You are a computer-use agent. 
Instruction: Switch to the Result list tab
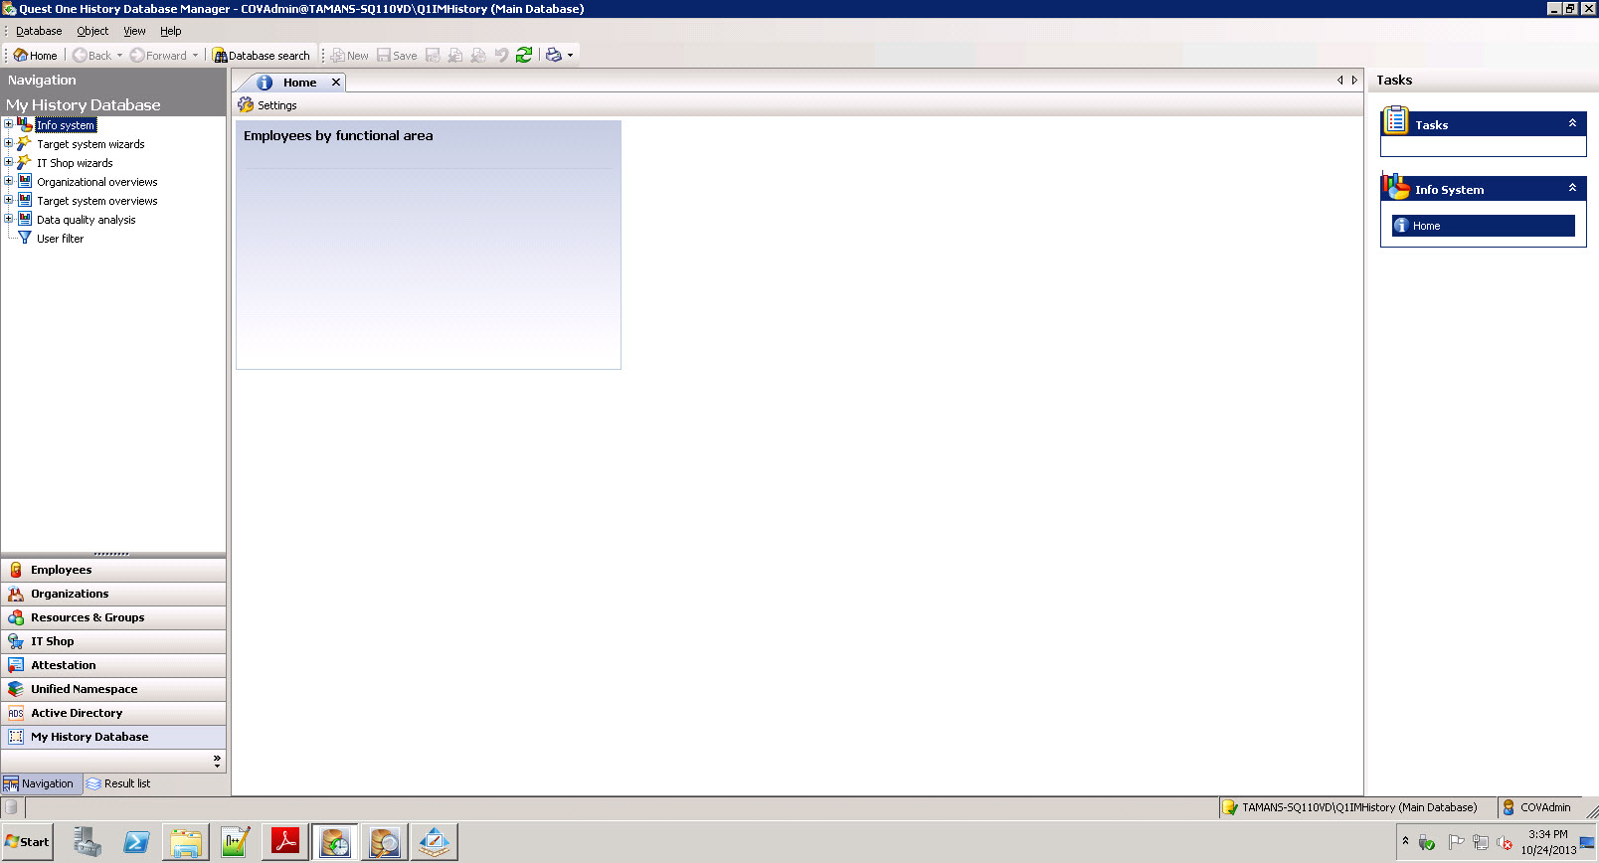pyautogui.click(x=118, y=783)
